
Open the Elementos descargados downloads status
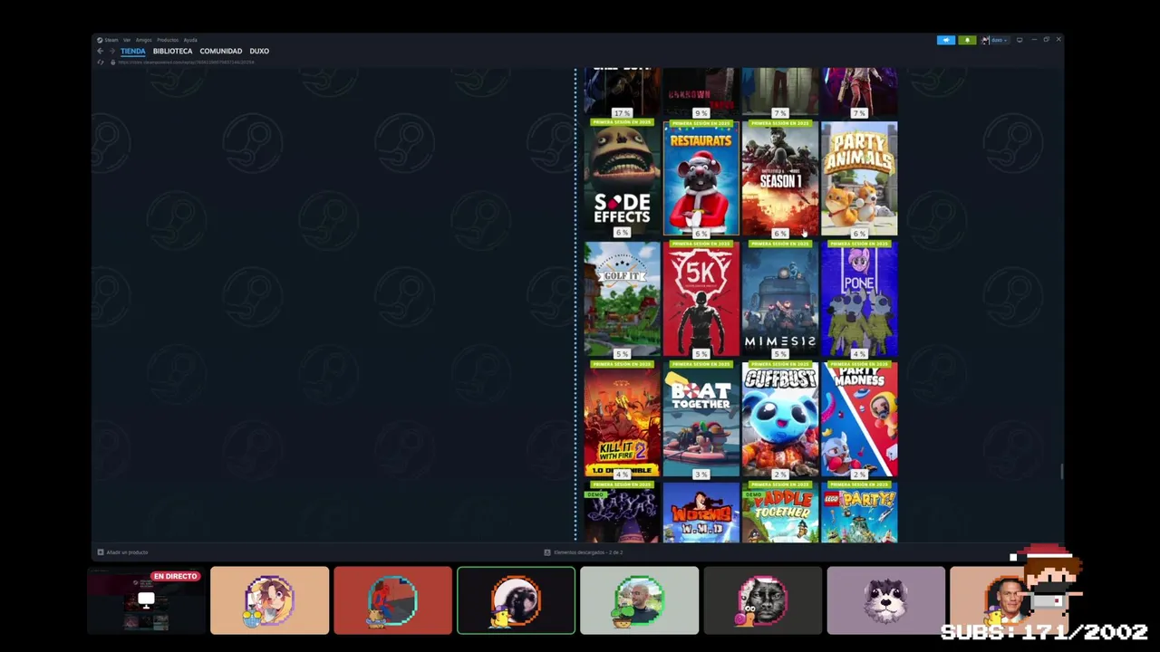(x=584, y=552)
